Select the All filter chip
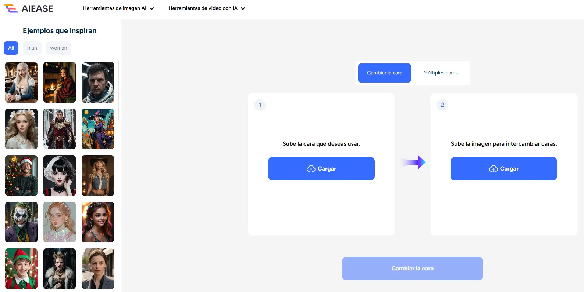 (x=11, y=48)
